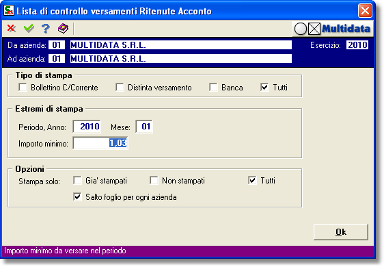This screenshot has width=384, height=267.
Task: Click the round circle icon beside Multidata logo
Action: (x=300, y=29)
